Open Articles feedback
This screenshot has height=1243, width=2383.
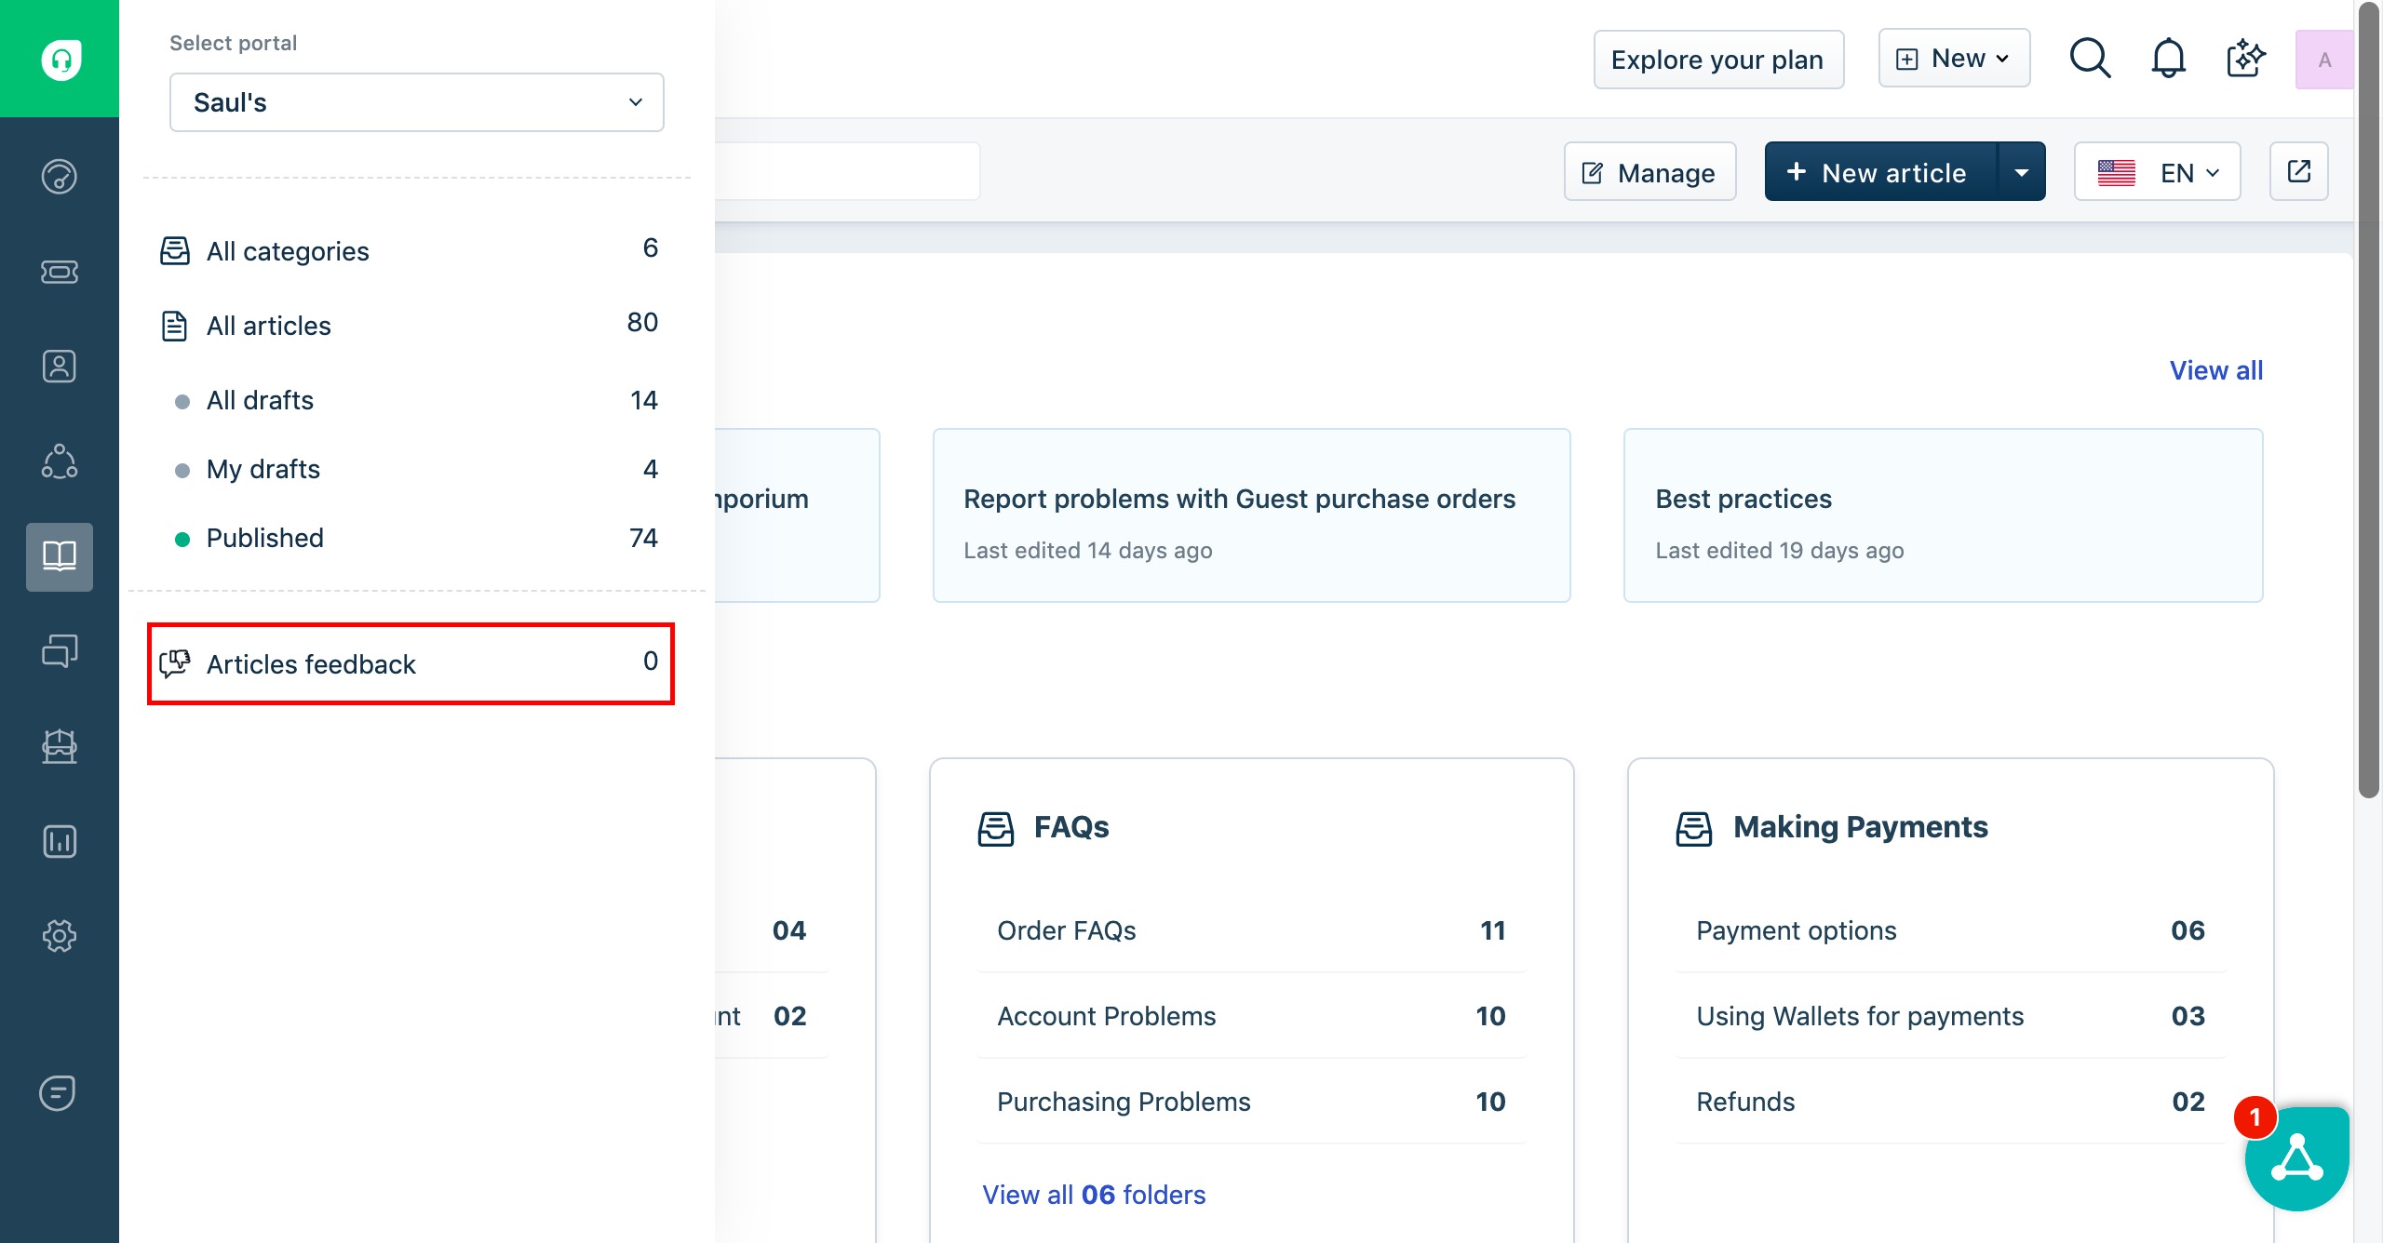click(411, 663)
